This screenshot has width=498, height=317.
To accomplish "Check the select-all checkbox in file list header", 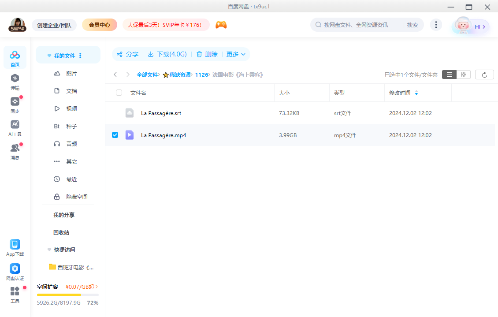I will click(x=118, y=93).
